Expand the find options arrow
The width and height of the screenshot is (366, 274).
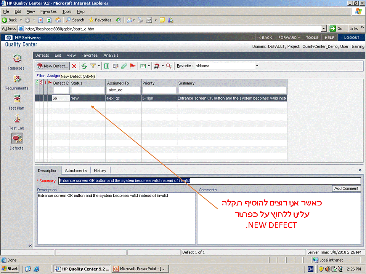tap(163, 66)
